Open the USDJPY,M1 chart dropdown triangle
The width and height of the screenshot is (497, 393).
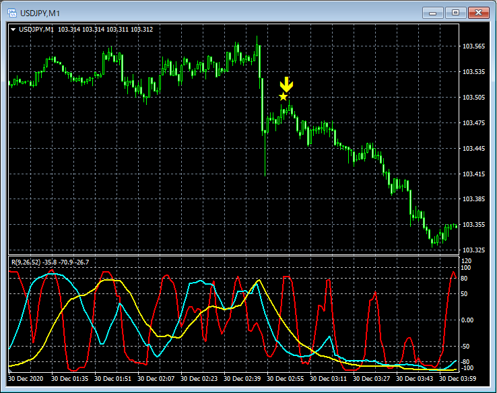coord(13,29)
